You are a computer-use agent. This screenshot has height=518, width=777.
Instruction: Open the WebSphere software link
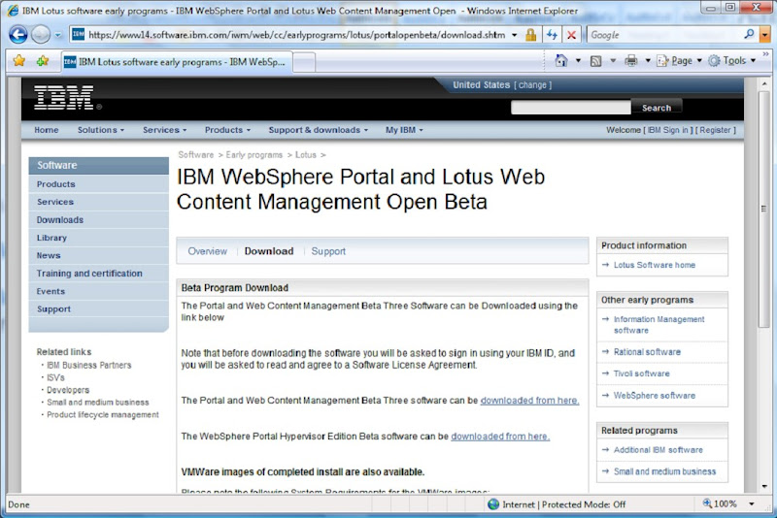pyautogui.click(x=654, y=396)
